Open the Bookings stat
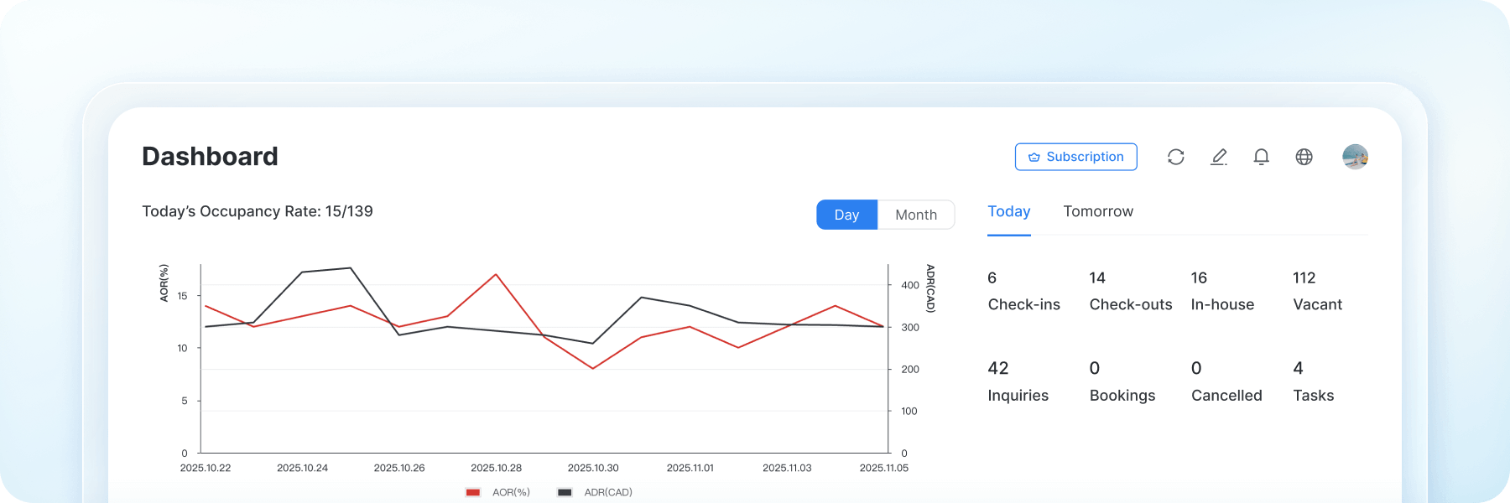The image size is (1510, 503). [x=1122, y=382]
